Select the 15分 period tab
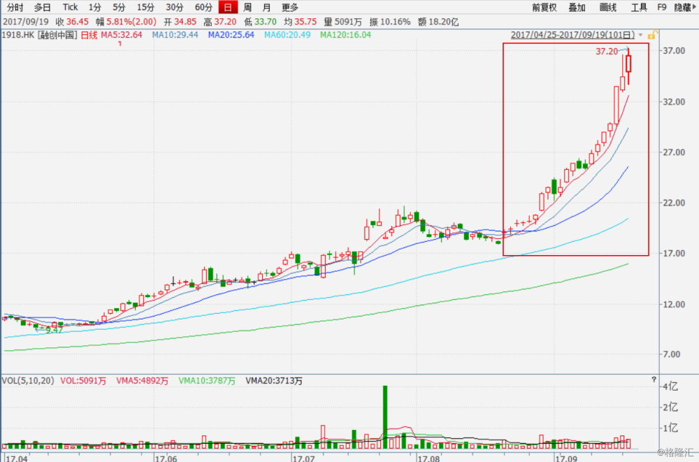 coord(145,7)
